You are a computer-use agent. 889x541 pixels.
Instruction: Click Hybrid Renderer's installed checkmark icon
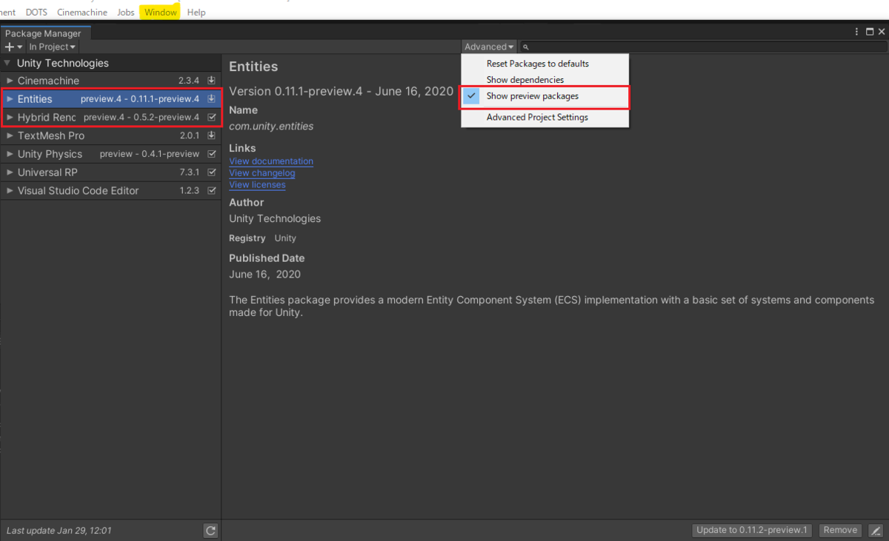coord(212,117)
